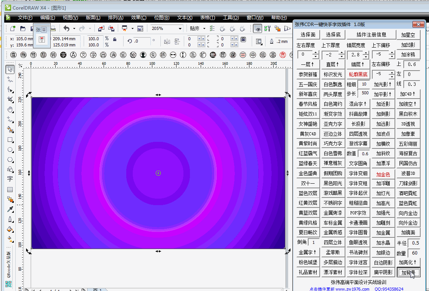429x291 pixels.
Task: Click the Mirror horizontally icon
Action: click(167, 41)
